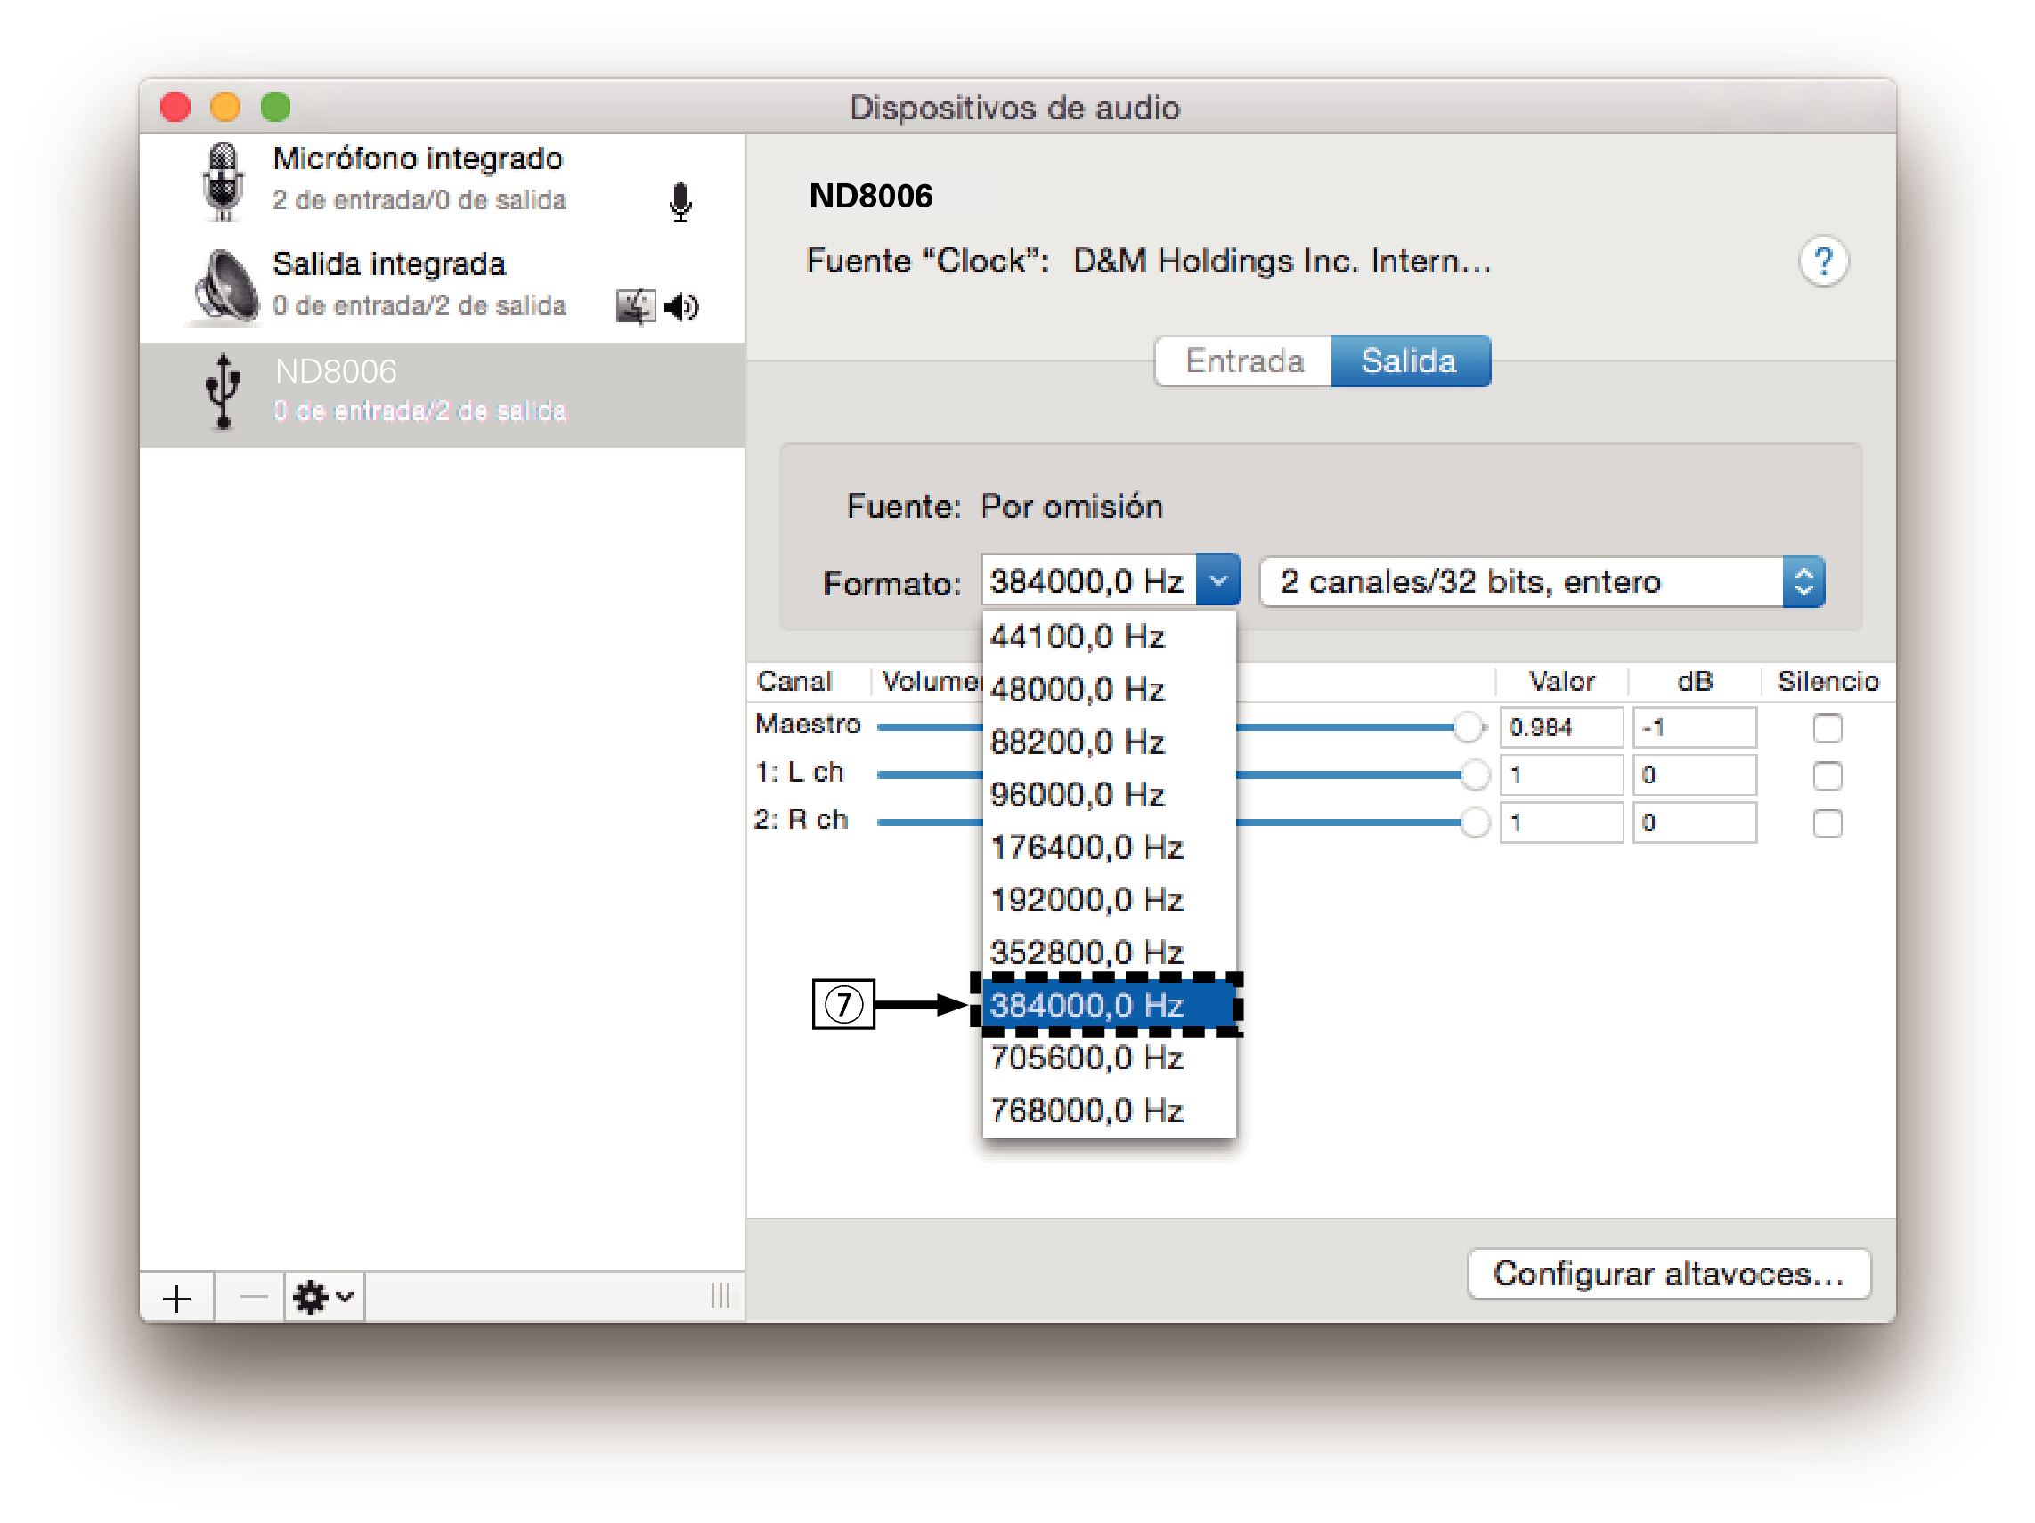Remove the selected device with minus
The width and height of the screenshot is (2035, 1523).
click(x=252, y=1297)
